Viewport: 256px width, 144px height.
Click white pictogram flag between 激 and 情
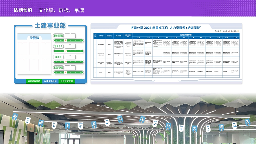28,120
